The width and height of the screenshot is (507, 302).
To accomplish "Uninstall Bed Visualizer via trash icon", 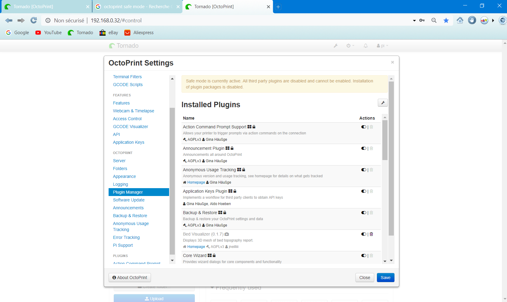I will pyautogui.click(x=371, y=234).
